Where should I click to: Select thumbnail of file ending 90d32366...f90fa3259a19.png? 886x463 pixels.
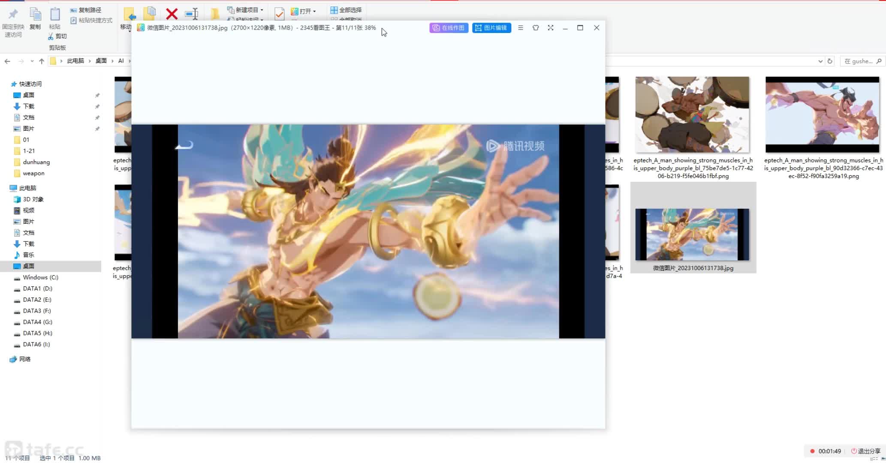[x=823, y=115]
